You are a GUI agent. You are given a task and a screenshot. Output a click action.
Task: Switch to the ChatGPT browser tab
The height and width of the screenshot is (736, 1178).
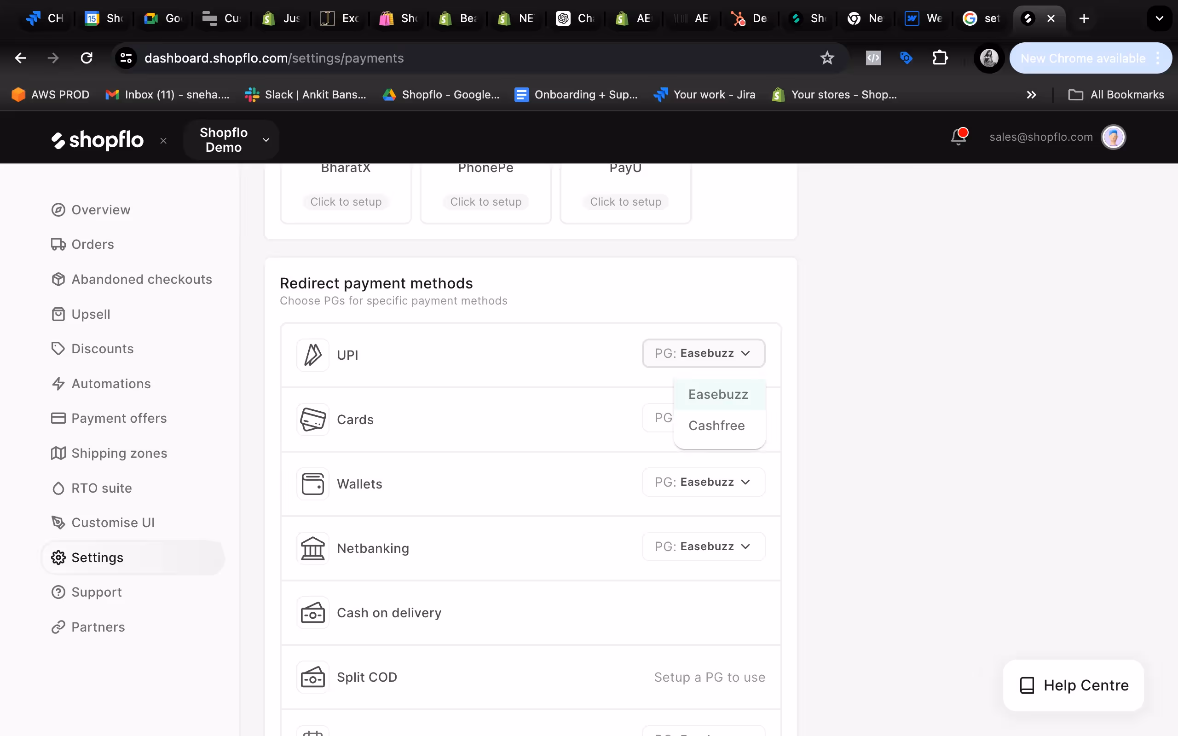coord(575,18)
